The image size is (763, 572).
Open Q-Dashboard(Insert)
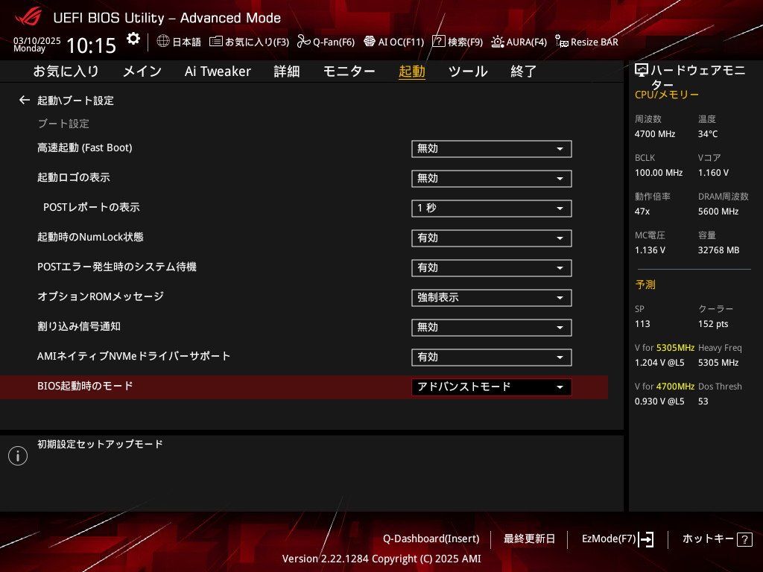click(x=431, y=538)
